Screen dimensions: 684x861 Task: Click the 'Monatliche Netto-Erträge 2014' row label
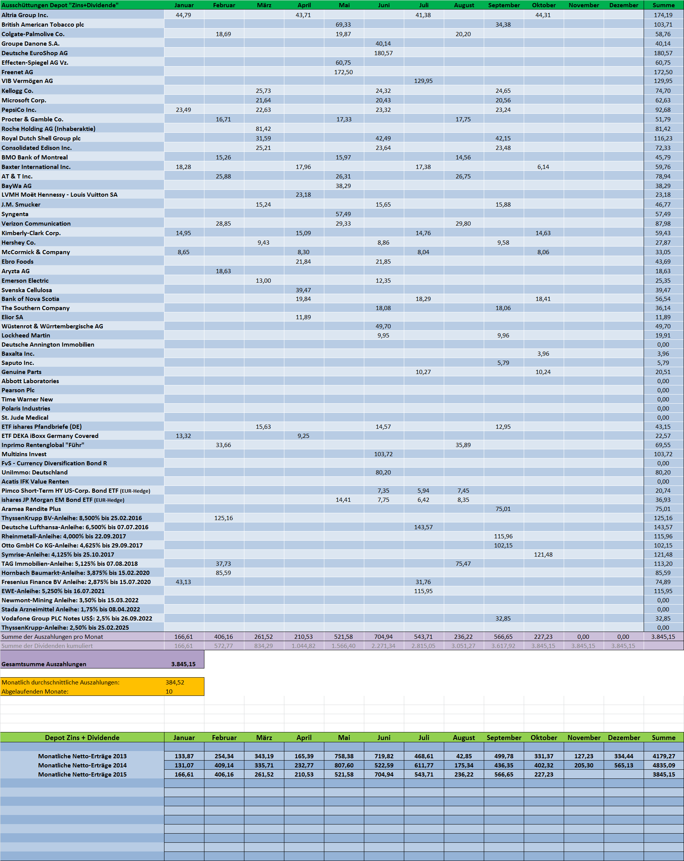tap(82, 766)
